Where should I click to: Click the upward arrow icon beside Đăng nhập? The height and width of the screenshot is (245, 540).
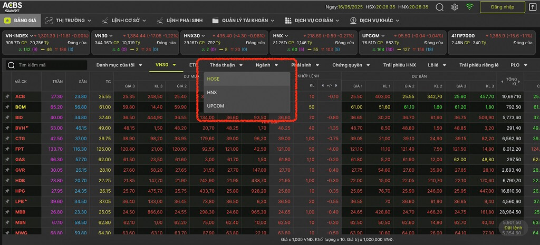point(532,7)
